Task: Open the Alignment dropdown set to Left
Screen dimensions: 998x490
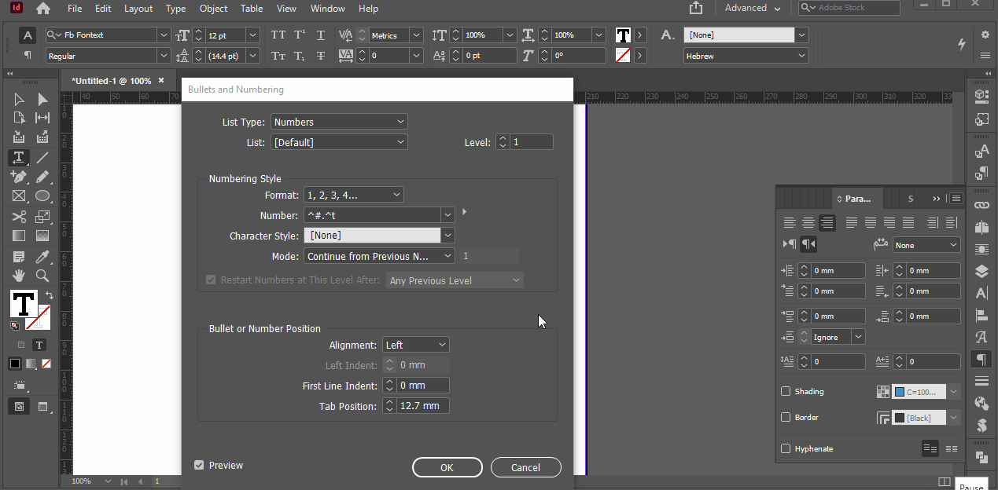Action: [x=415, y=345]
